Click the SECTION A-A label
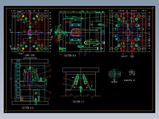Image resolution: width=159 pixels, height=119 pixels. [28, 108]
